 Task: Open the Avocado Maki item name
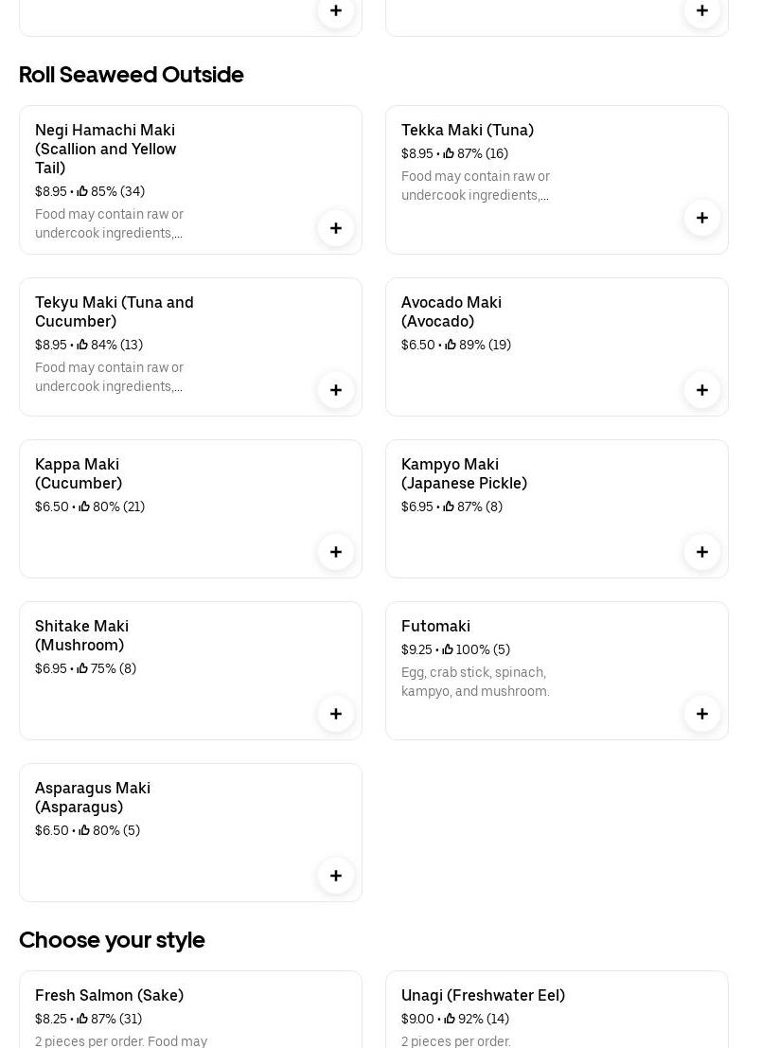pos(451,311)
